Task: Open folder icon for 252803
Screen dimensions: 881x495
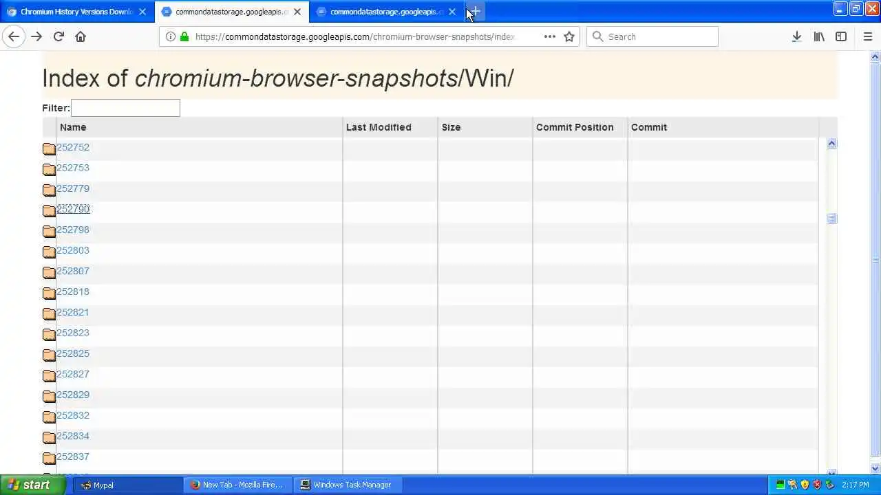Action: (x=49, y=252)
